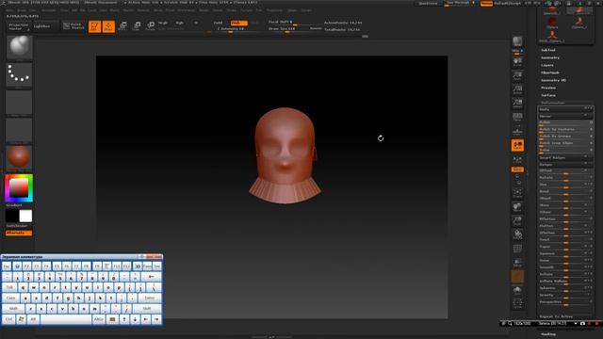Pick a hue in the color picker square

pos(19,188)
